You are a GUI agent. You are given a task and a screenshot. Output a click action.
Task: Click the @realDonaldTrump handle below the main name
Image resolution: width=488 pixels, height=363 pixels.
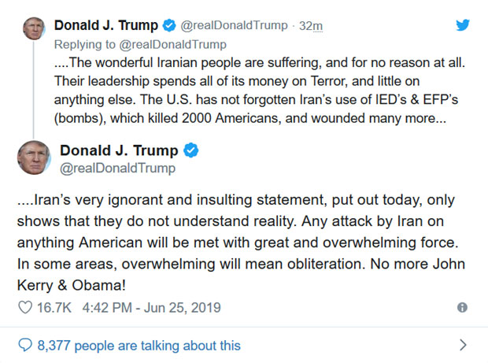pos(117,169)
